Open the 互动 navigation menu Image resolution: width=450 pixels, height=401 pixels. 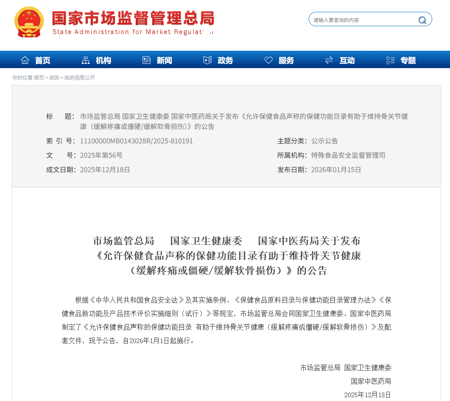pos(346,60)
